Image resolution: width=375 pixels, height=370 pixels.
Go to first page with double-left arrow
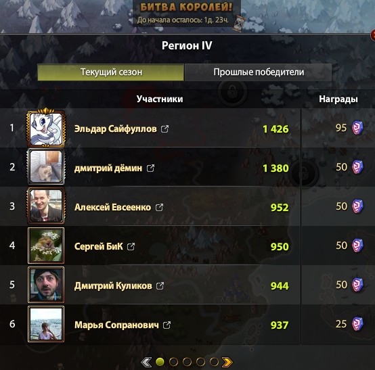[x=146, y=362]
